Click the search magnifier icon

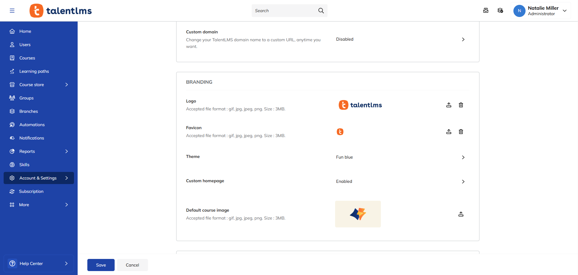click(321, 11)
